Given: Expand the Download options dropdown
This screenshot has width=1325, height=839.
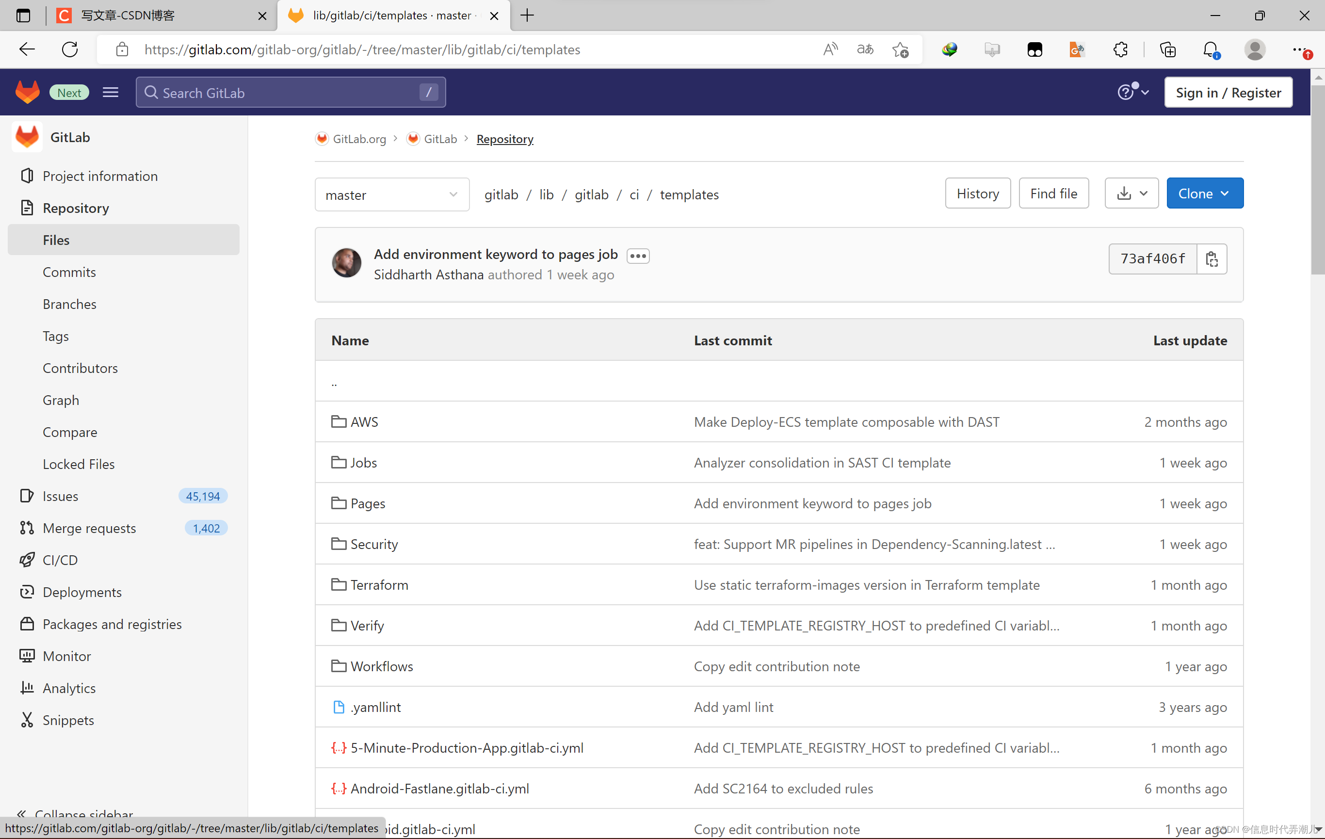Looking at the screenshot, I should pyautogui.click(x=1131, y=193).
